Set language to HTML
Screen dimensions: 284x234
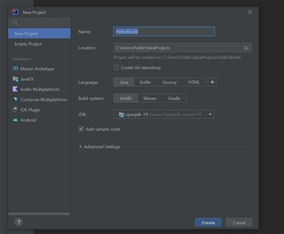(x=194, y=82)
